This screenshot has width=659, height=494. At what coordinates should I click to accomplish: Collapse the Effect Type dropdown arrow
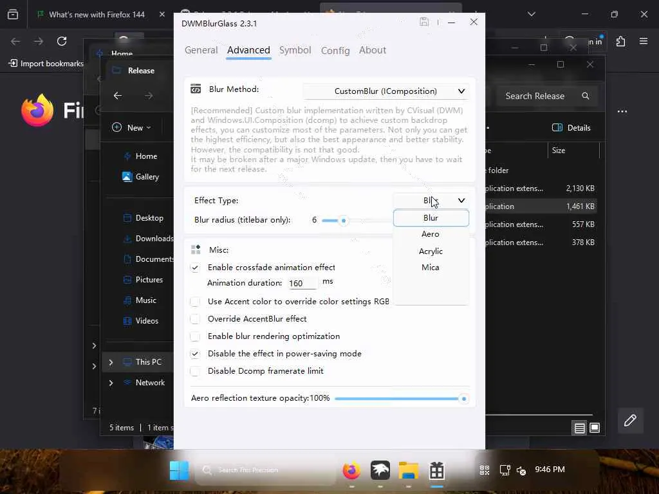tap(461, 201)
